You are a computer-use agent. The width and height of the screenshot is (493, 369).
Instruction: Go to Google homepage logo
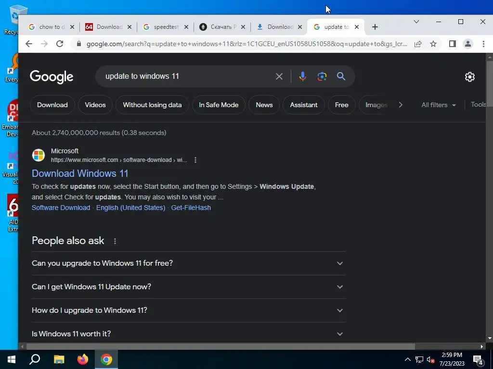point(52,77)
